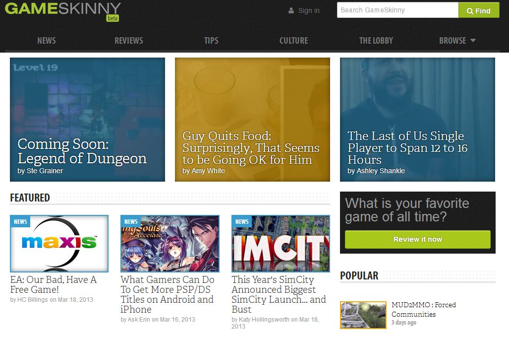Click the GameSkinny logo
The height and width of the screenshot is (337, 509).
click(62, 11)
